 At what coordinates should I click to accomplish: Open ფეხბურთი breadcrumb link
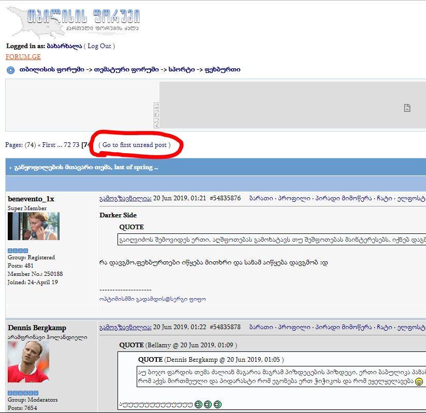[x=222, y=69]
